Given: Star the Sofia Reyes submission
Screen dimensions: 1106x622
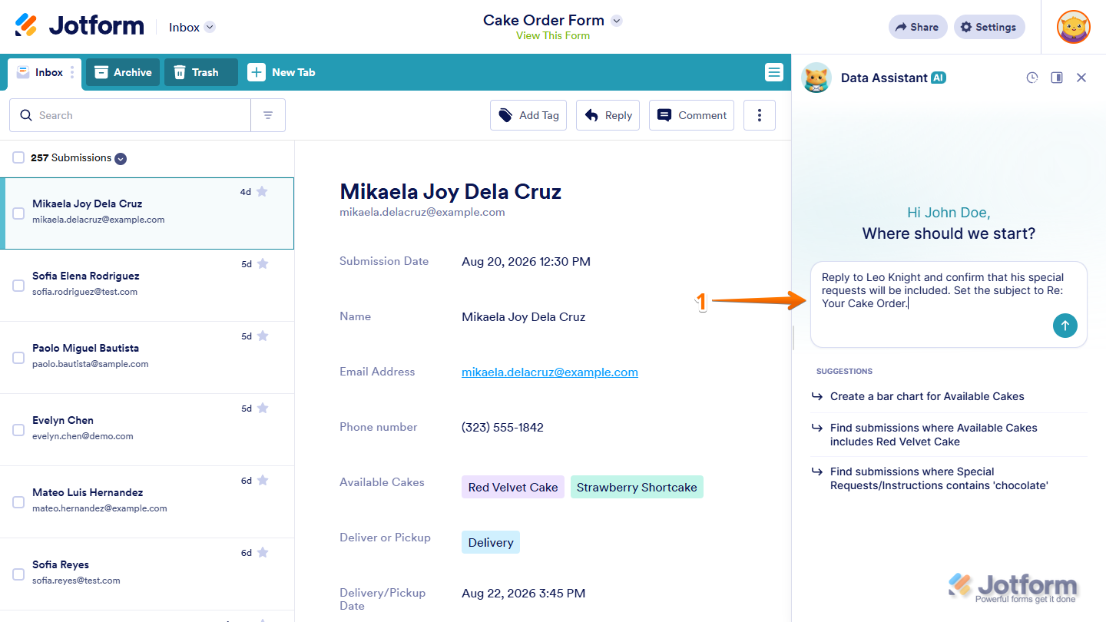Looking at the screenshot, I should point(263,553).
